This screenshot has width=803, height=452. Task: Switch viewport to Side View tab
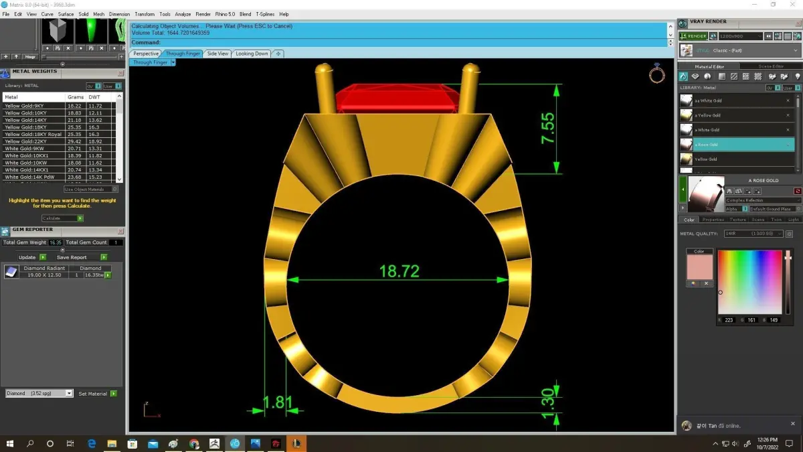(x=217, y=54)
